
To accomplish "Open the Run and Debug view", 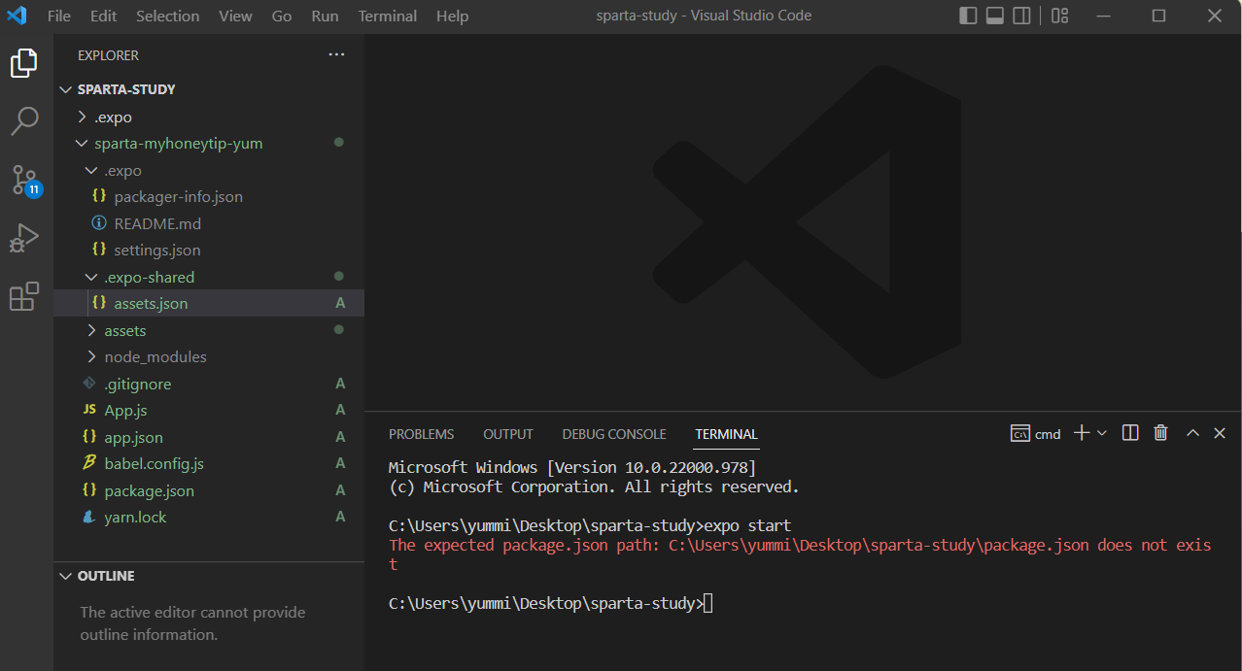I will (x=24, y=238).
